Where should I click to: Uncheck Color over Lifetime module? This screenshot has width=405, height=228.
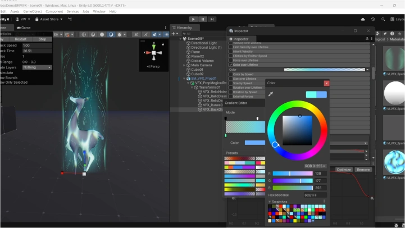pyautogui.click(x=231, y=65)
